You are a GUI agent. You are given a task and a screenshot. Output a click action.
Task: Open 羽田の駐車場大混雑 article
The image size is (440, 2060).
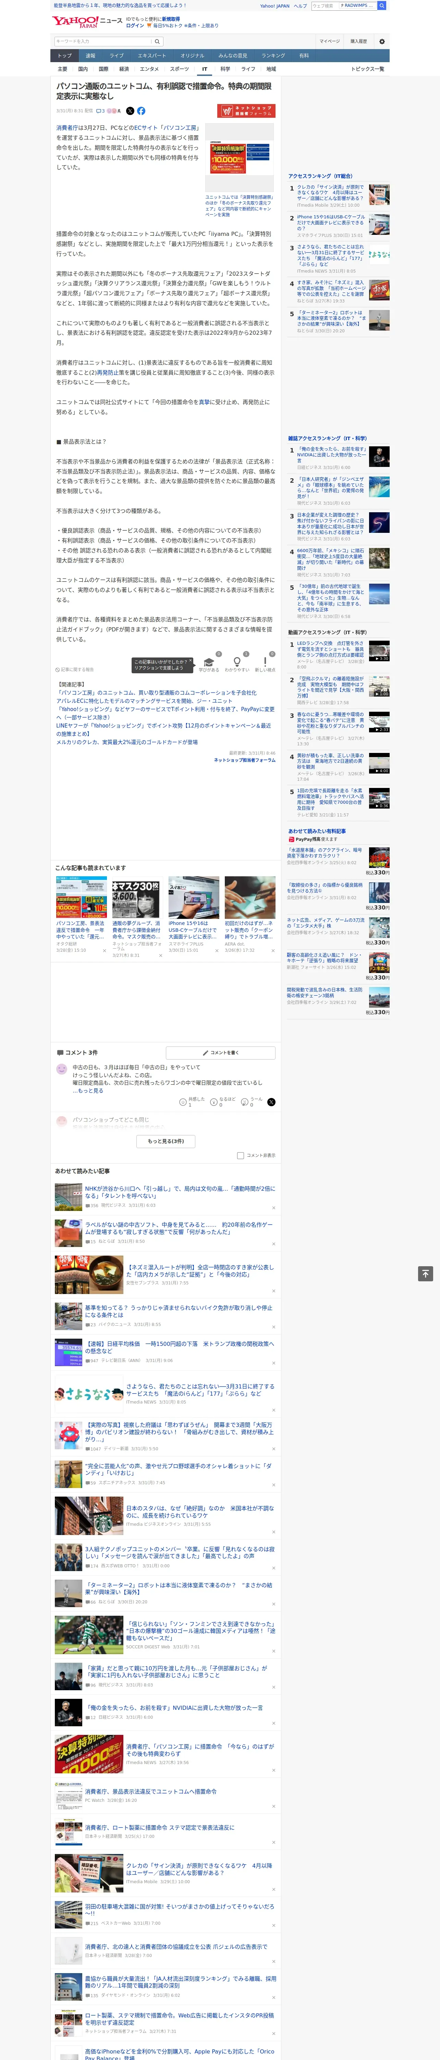point(180,1910)
